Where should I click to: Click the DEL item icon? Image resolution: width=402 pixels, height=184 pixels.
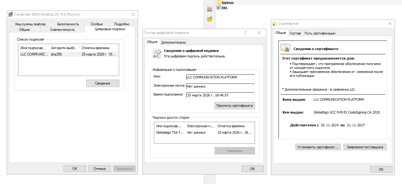tap(219, 8)
